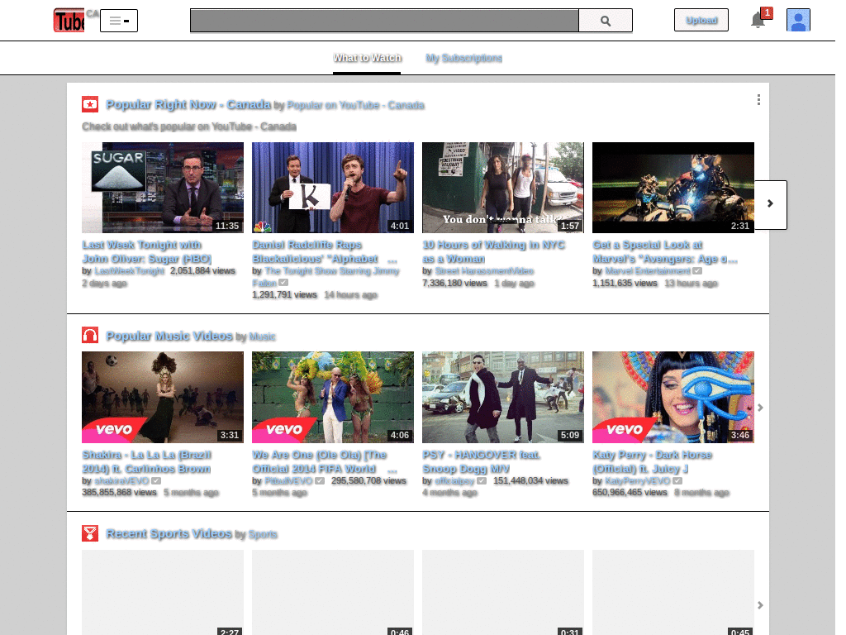The image size is (846, 635).
Task: Play Daniel Radcliffe rap thumbnail
Action: pos(333,188)
